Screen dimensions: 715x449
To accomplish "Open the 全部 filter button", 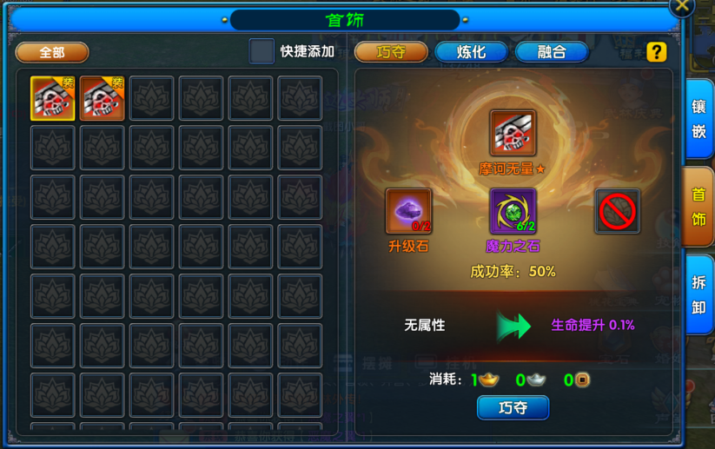I will point(52,52).
